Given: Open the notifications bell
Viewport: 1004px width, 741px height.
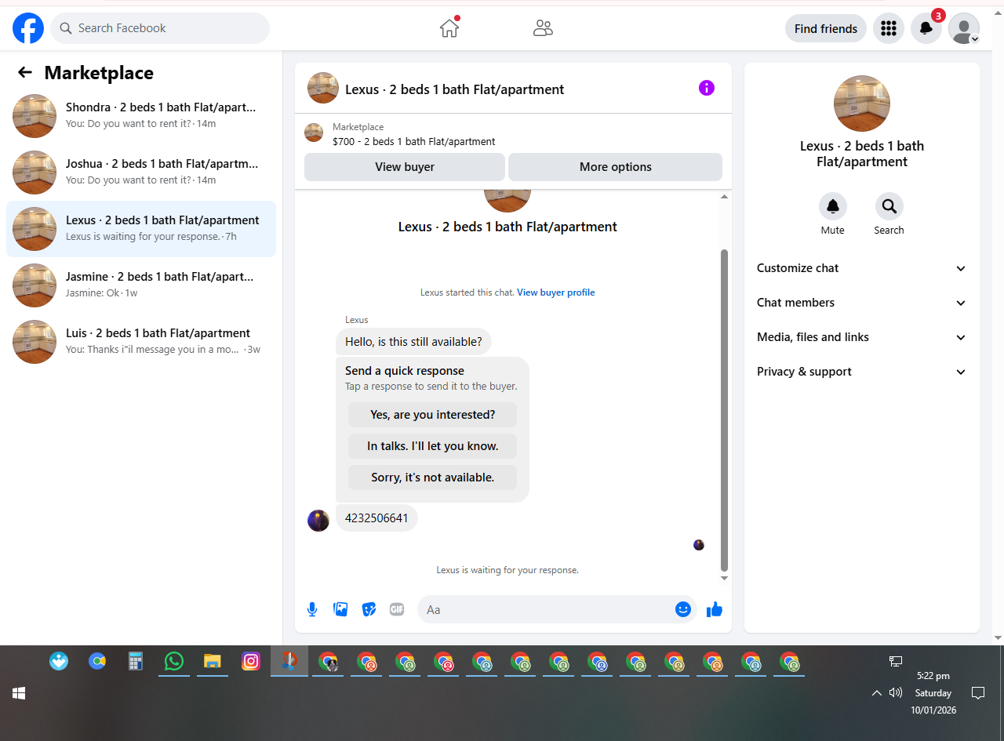Looking at the screenshot, I should 926,28.
